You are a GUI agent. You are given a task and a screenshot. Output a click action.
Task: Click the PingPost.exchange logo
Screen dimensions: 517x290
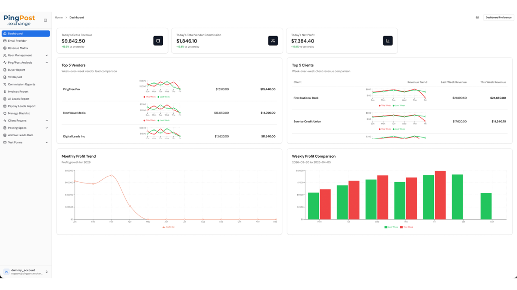(x=19, y=20)
